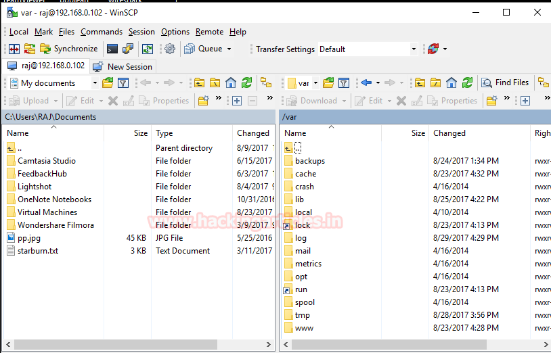This screenshot has height=353, width=551.
Task: Open the New Session tab
Action: tap(123, 67)
